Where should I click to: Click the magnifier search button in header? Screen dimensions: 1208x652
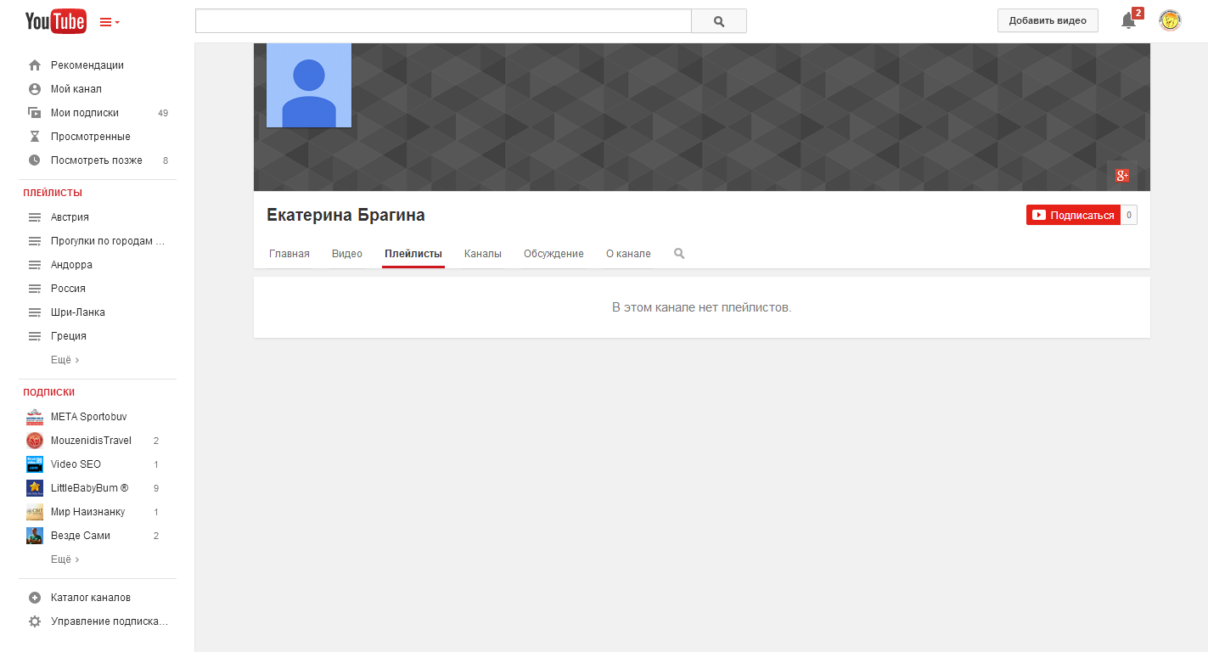[719, 21]
